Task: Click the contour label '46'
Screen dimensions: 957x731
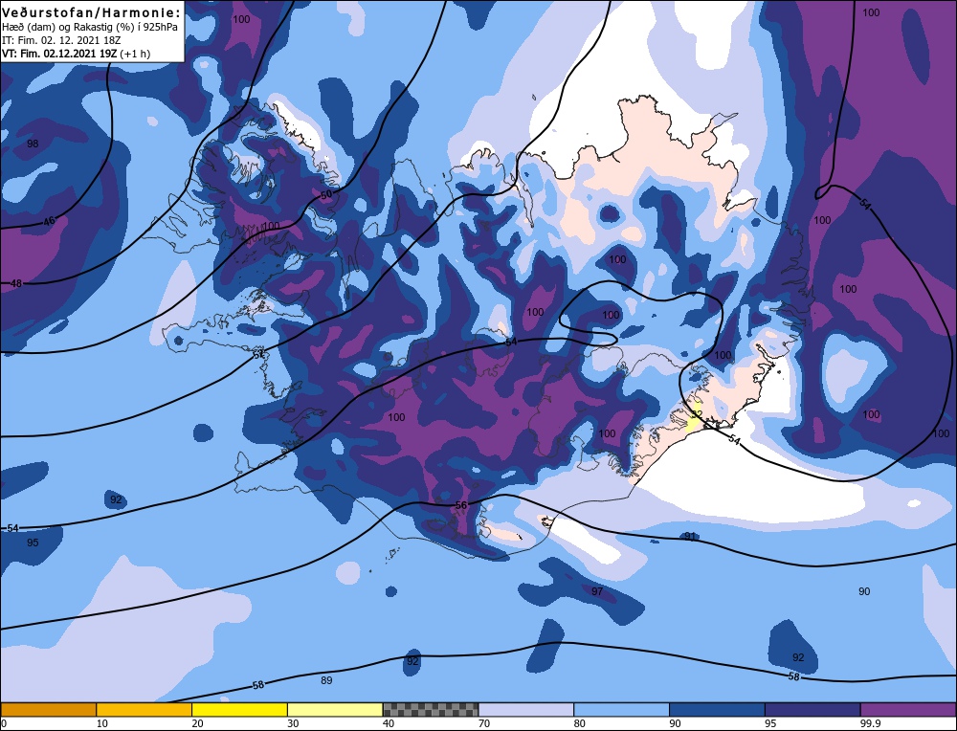Action: 49,221
